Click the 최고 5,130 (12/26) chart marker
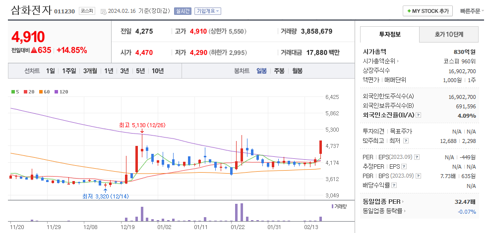The image size is (491, 233). click(142, 125)
